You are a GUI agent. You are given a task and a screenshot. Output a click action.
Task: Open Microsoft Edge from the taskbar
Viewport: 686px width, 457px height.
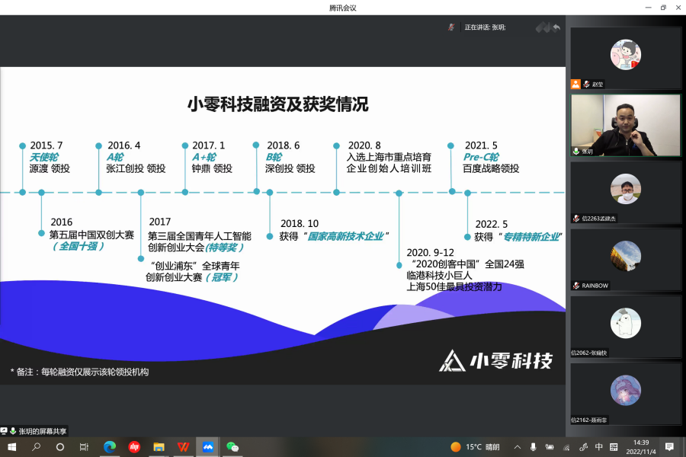point(109,447)
